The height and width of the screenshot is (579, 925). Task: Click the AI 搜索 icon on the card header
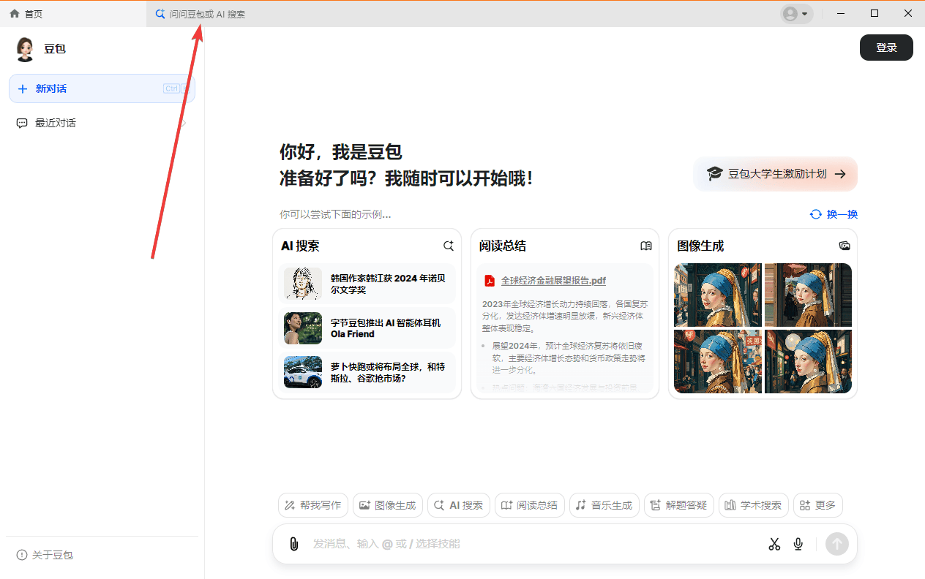448,246
